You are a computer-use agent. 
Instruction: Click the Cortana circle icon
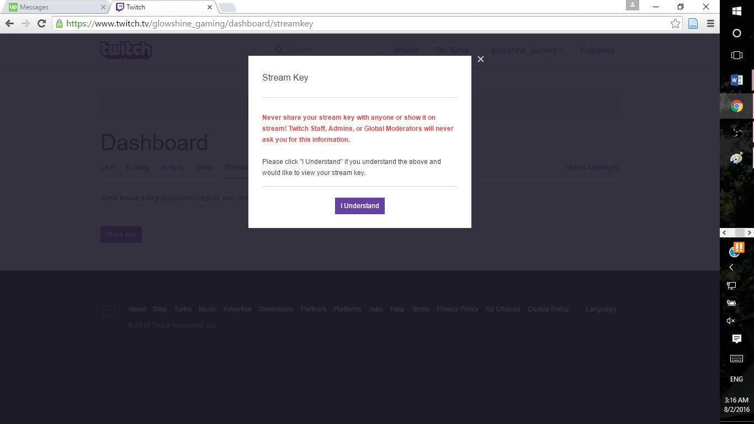coord(737,33)
